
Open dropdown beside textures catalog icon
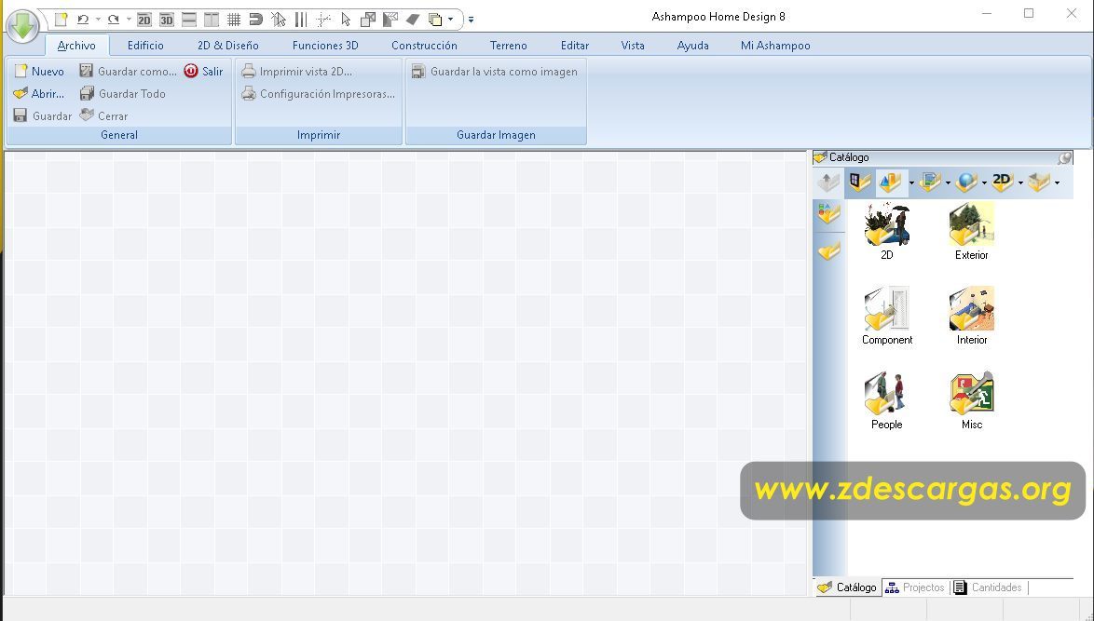click(x=949, y=183)
